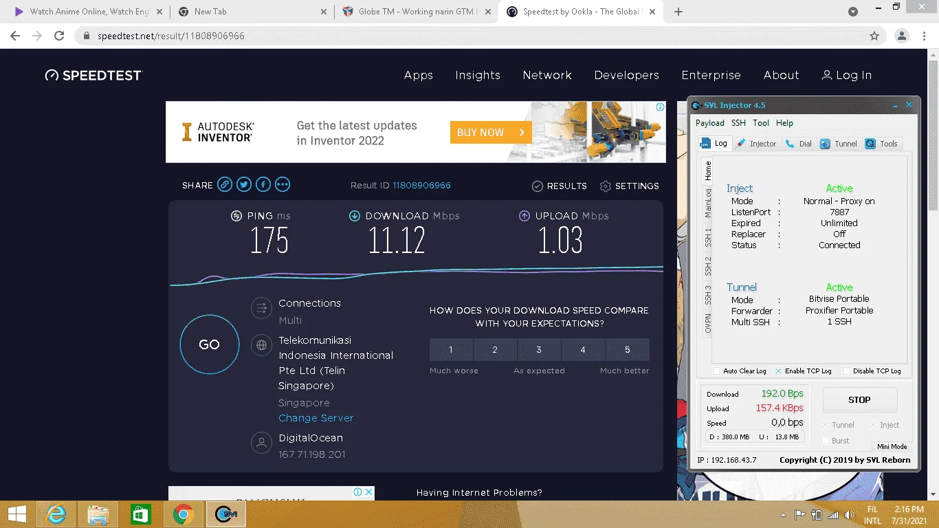Viewport: 939px width, 528px height.
Task: Open result ID 11808906966 link
Action: pos(421,186)
